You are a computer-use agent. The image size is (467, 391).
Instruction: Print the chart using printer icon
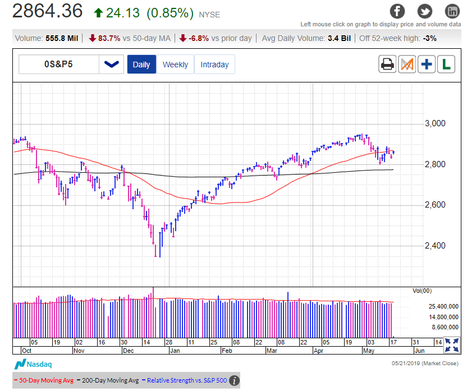[x=387, y=65]
